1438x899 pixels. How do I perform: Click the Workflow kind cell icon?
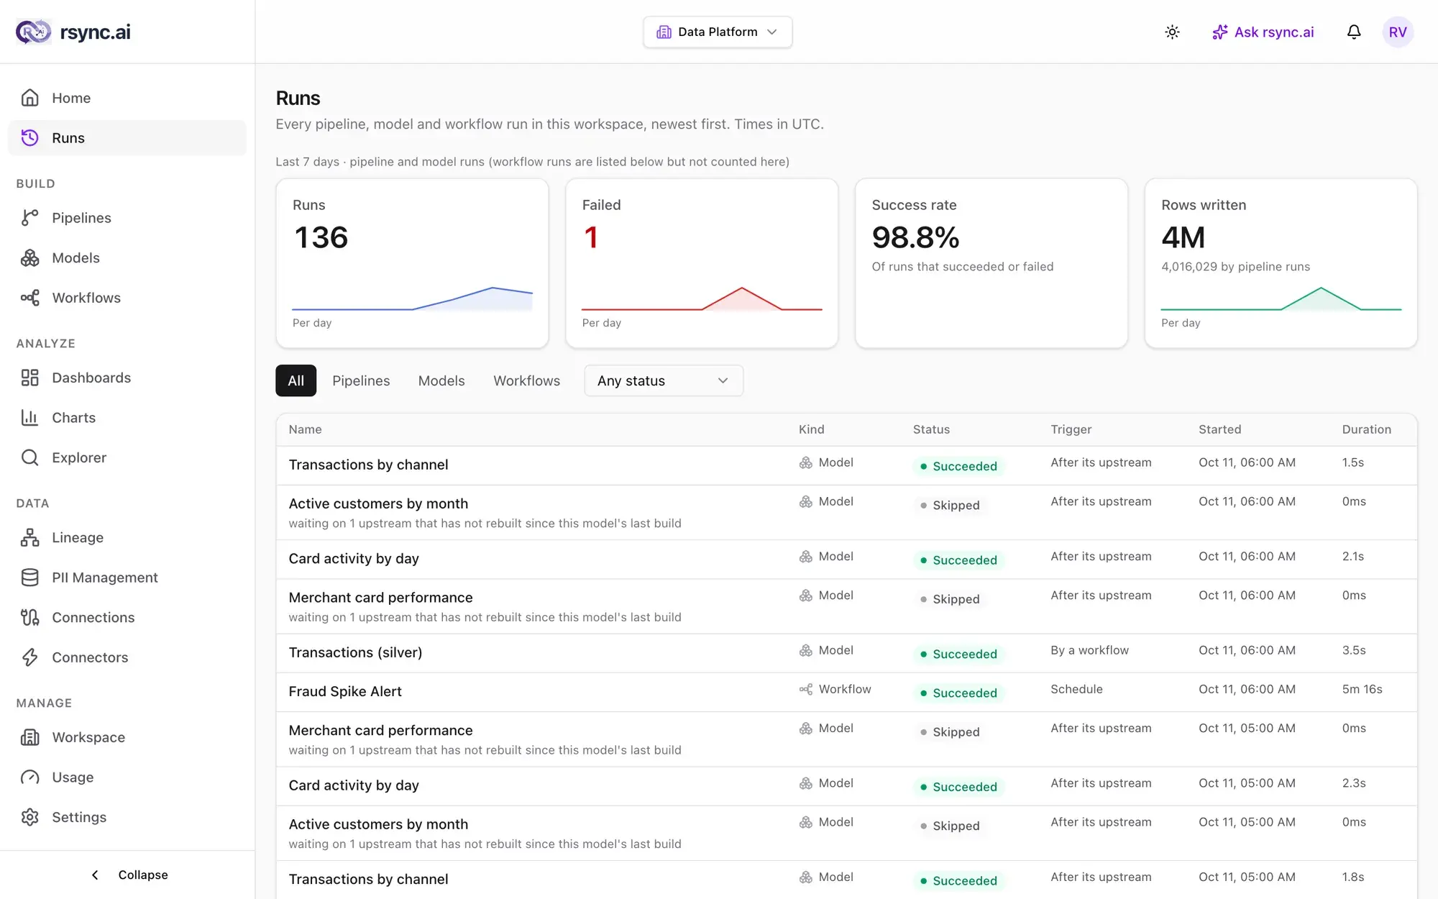[x=806, y=689]
